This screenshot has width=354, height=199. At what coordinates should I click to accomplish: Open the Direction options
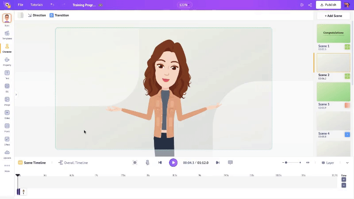click(x=37, y=15)
